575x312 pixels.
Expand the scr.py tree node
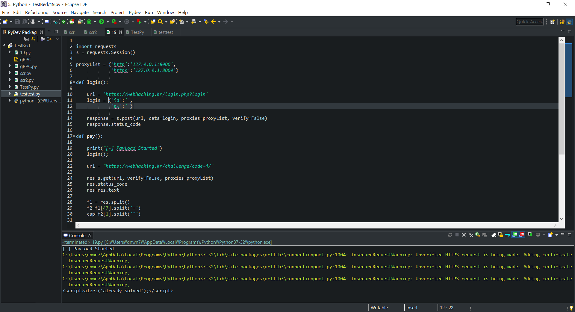[10, 73]
